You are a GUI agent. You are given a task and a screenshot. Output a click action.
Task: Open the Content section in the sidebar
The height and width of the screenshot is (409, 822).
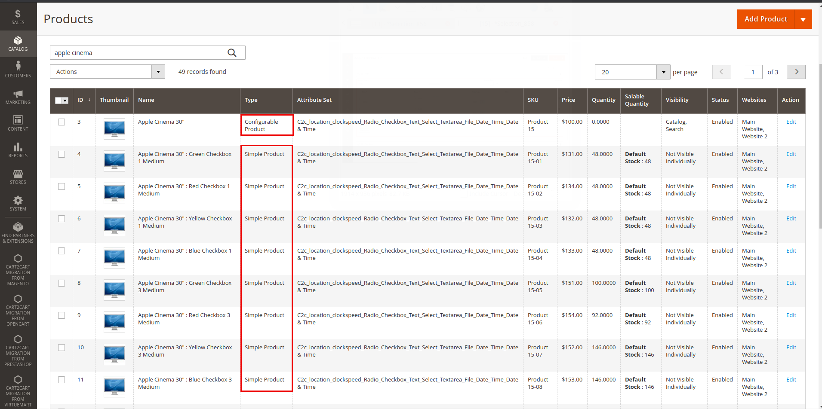[18, 123]
